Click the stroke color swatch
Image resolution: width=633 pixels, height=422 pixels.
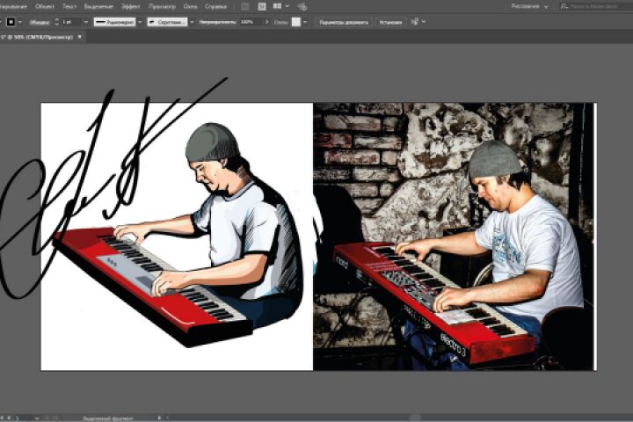pos(11,22)
